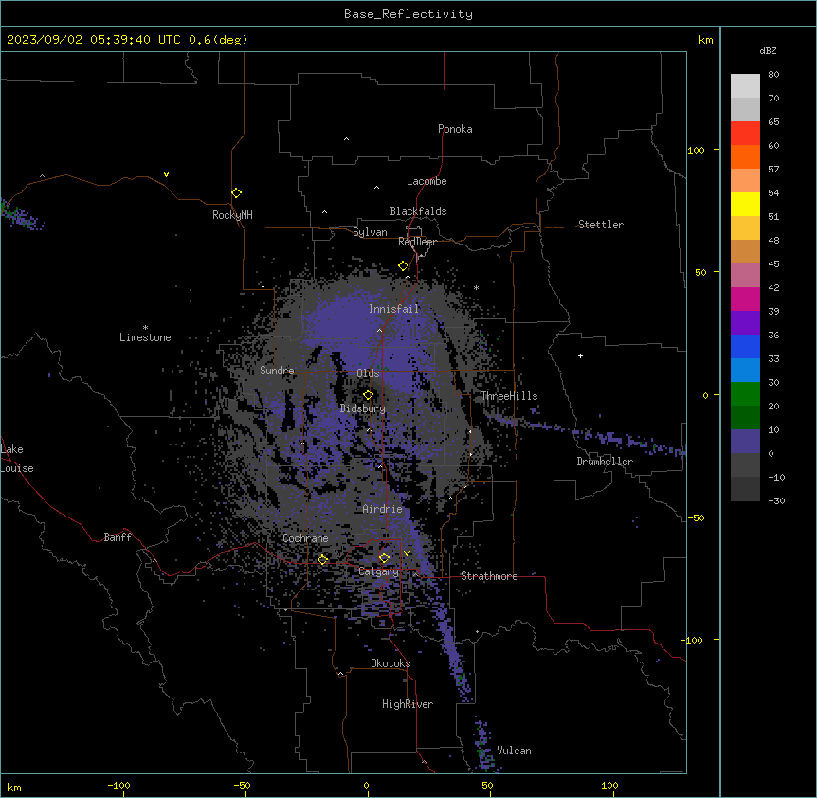Click the 100 tick label on right axis
Image resolution: width=817 pixels, height=798 pixels.
point(696,150)
